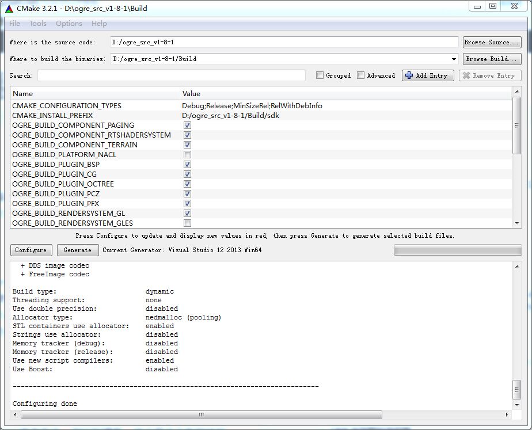Click right arrow of output horizontal scrollbar
This screenshot has width=532, height=430.
click(506, 414)
